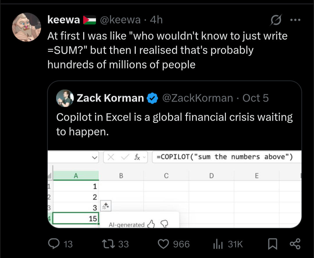The height and width of the screenshot is (258, 314).
Task: Bookmark this tweet
Action: click(272, 244)
